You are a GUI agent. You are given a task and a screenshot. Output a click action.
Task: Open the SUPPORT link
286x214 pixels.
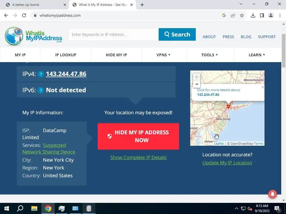[x=267, y=37]
